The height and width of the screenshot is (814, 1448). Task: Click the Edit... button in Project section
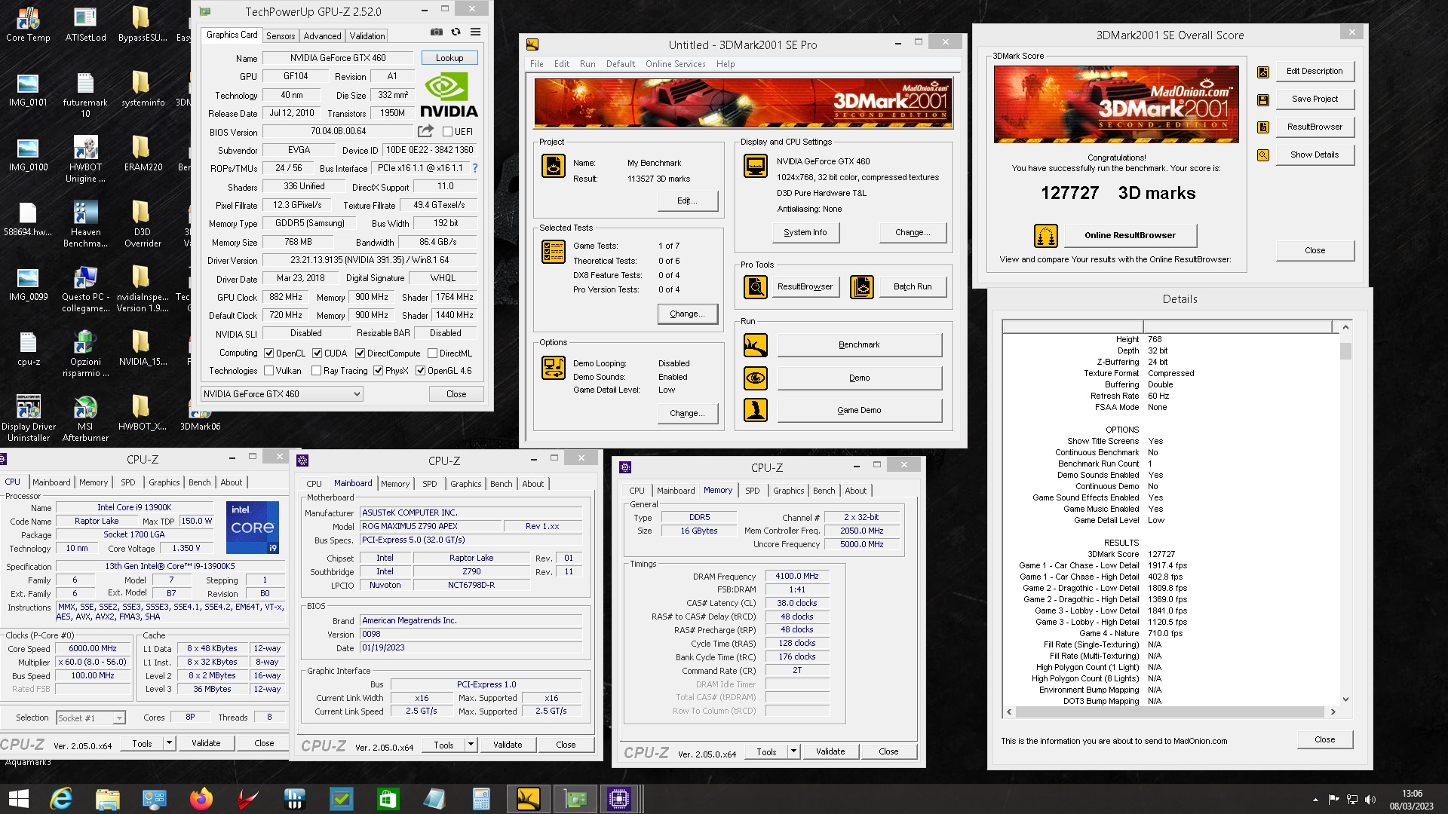[x=687, y=201]
